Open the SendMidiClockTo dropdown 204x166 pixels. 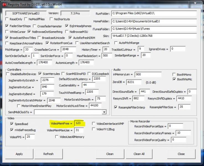click(x=104, y=112)
